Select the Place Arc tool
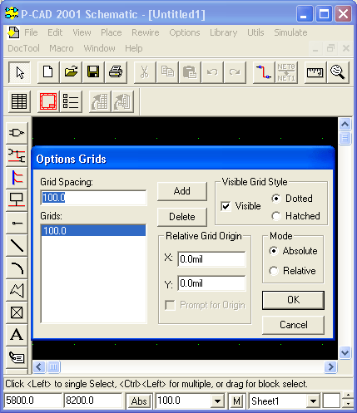 click(x=17, y=268)
